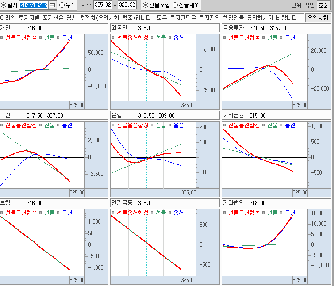Click red 선물옵션합성 legend marker in 개인 chart

[2, 38]
